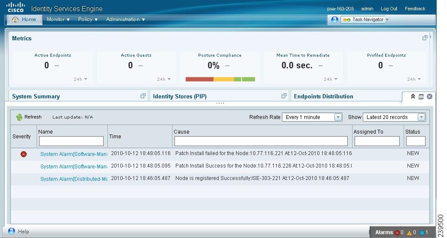Click the Status filter field
The width and height of the screenshot is (447, 238).
point(416,141)
